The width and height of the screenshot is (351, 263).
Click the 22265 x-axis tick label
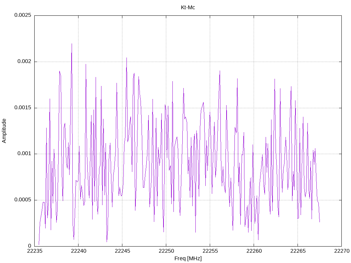pos(298,251)
